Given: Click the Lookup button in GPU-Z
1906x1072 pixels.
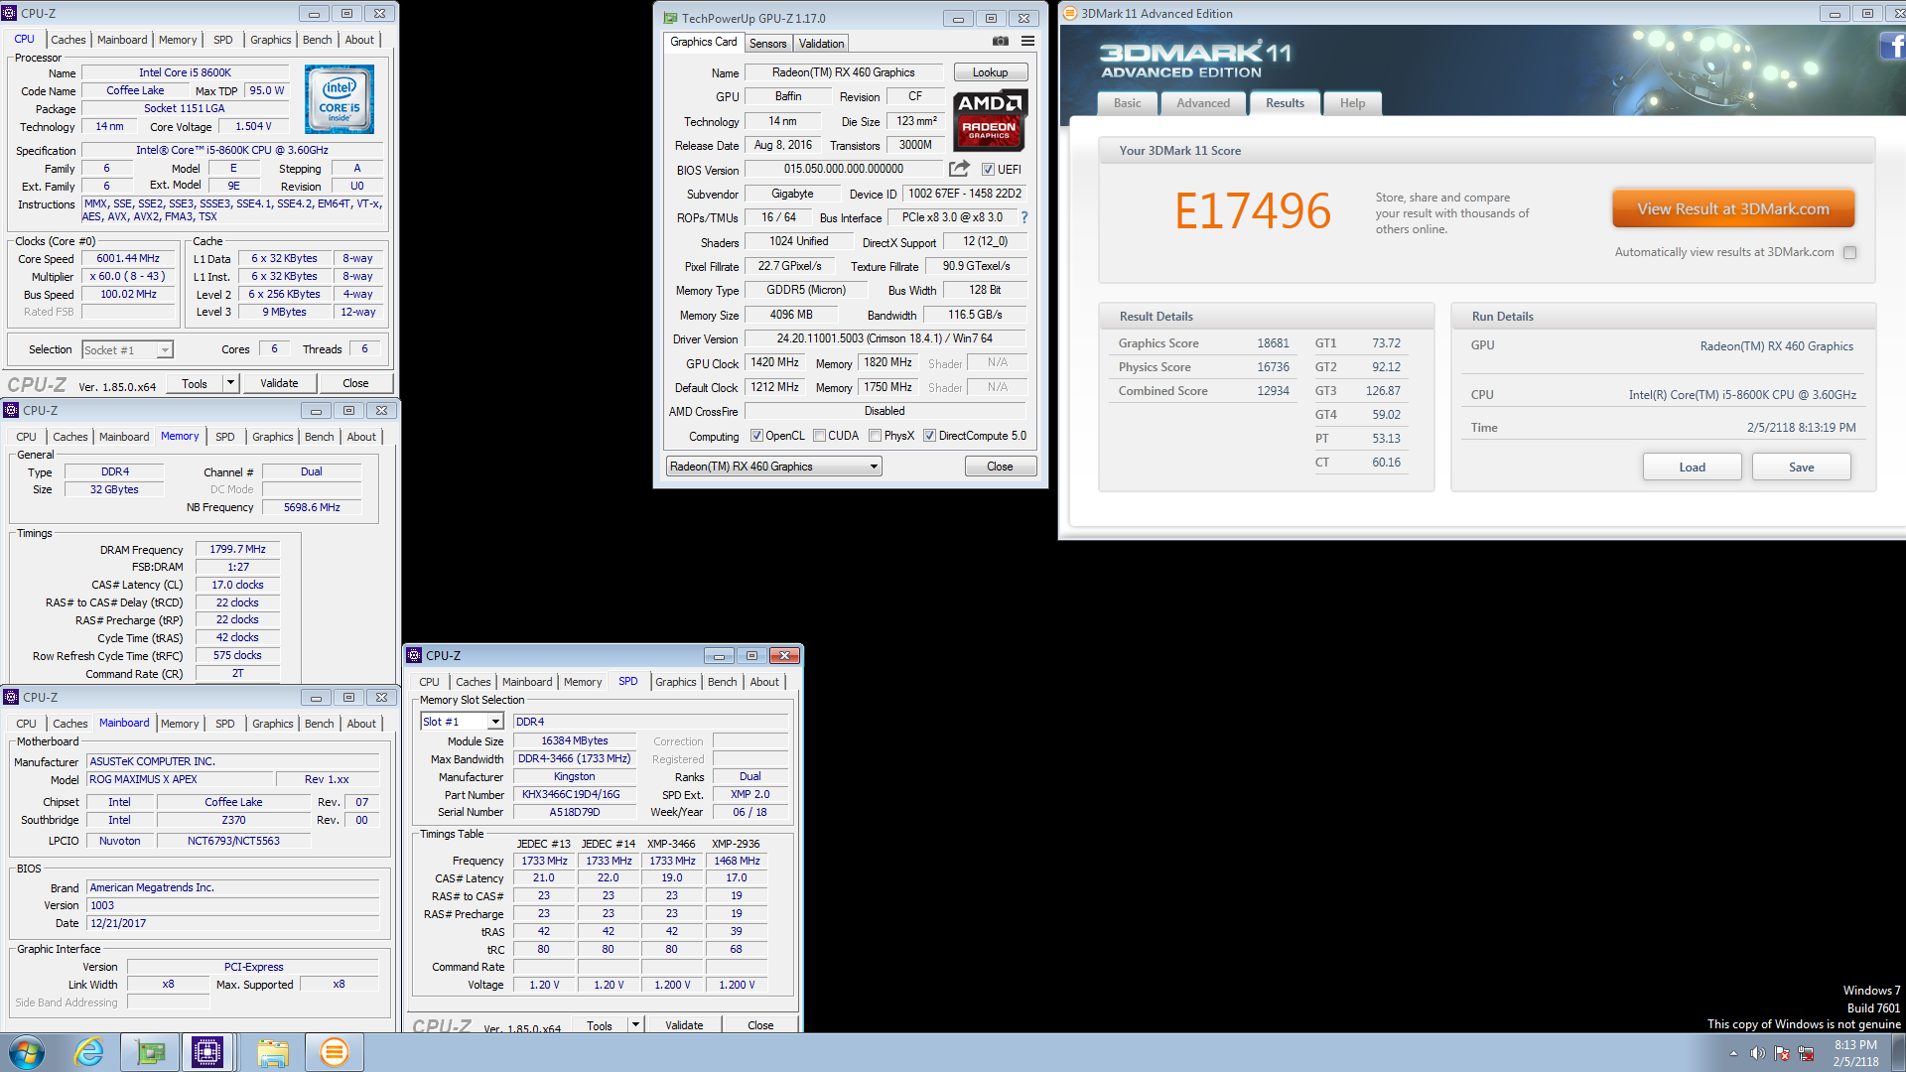Looking at the screenshot, I should pyautogui.click(x=990, y=72).
